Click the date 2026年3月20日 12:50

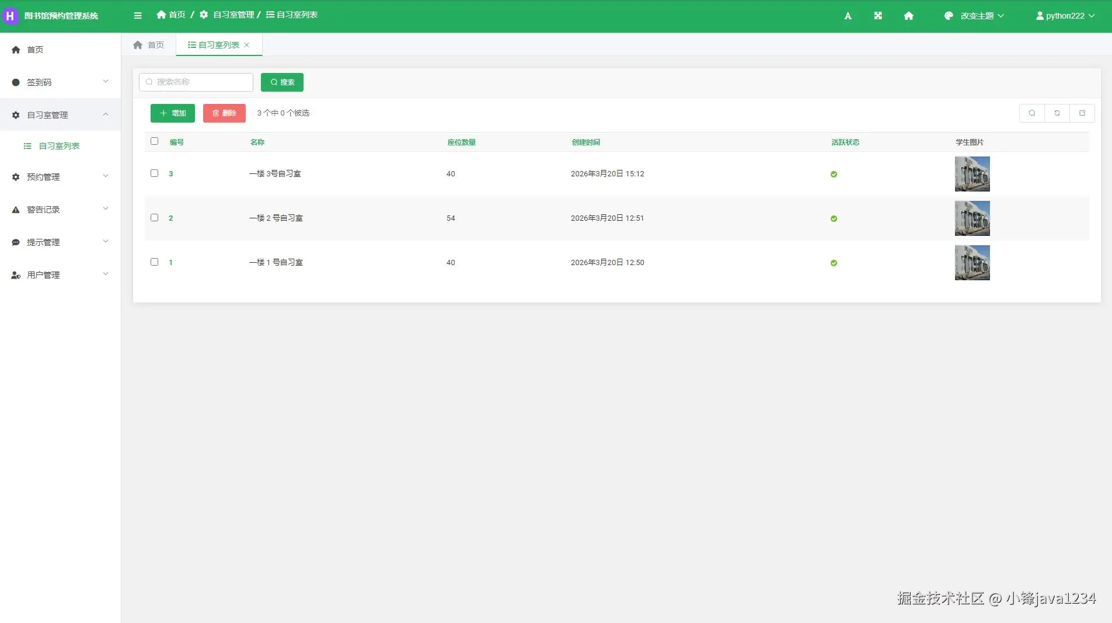coord(608,263)
